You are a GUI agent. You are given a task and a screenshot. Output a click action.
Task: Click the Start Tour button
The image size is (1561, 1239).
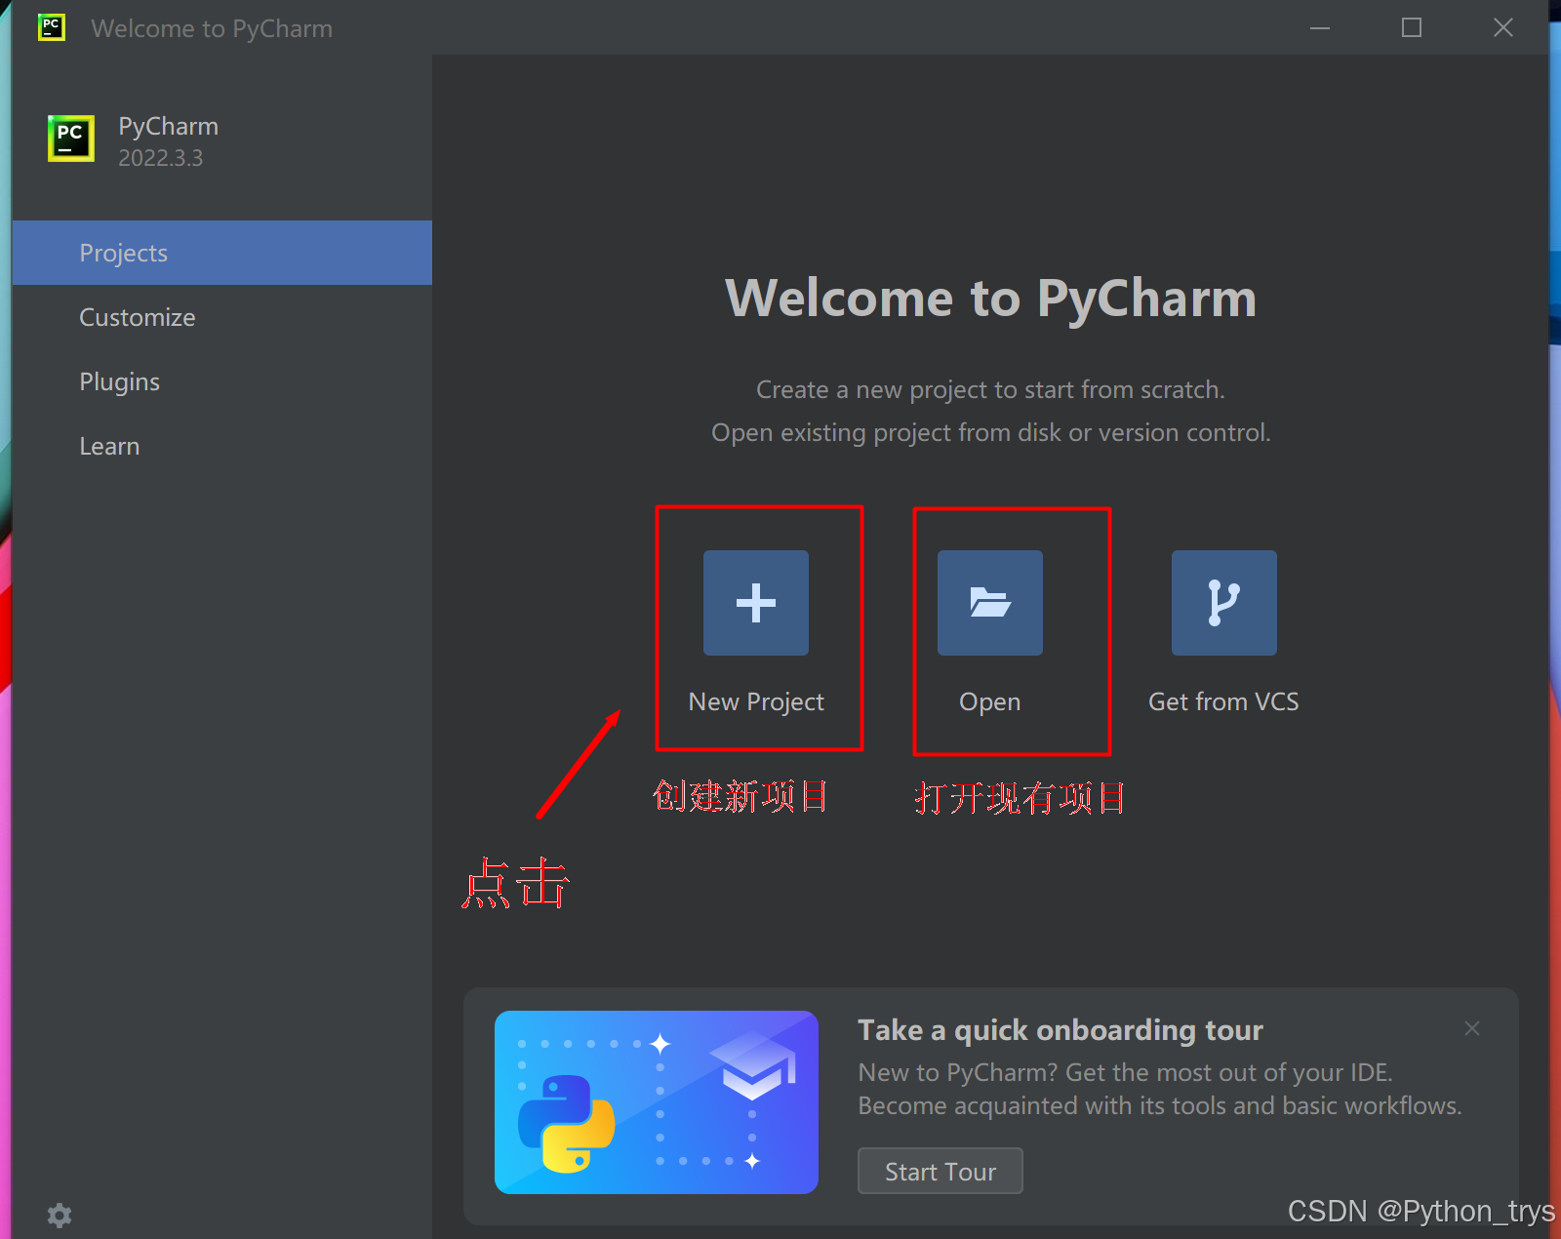pos(941,1171)
